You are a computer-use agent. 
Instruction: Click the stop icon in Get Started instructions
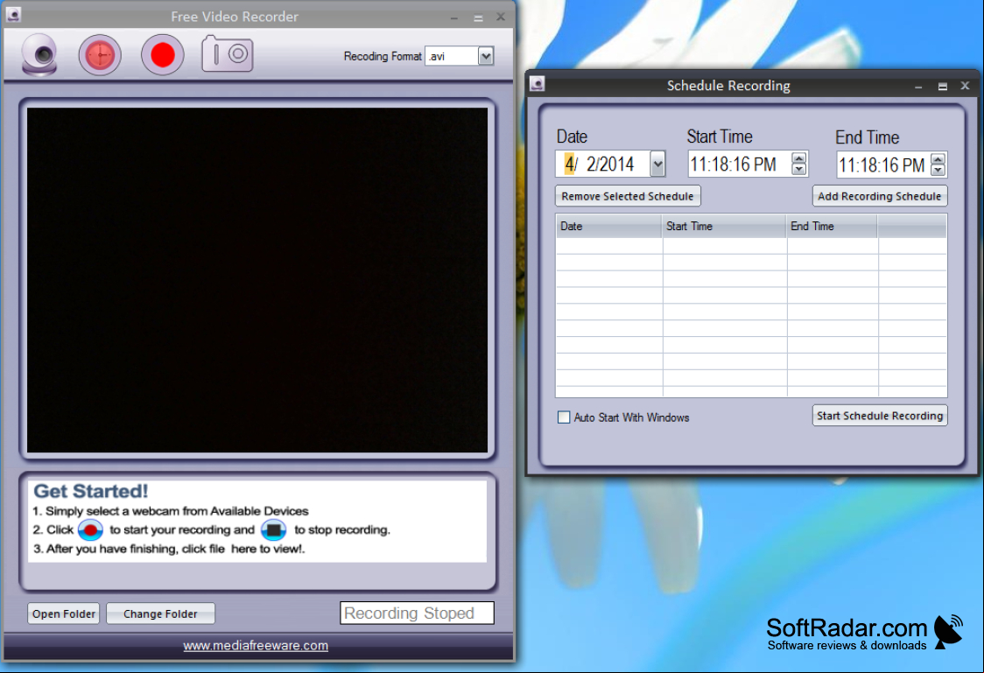(274, 530)
